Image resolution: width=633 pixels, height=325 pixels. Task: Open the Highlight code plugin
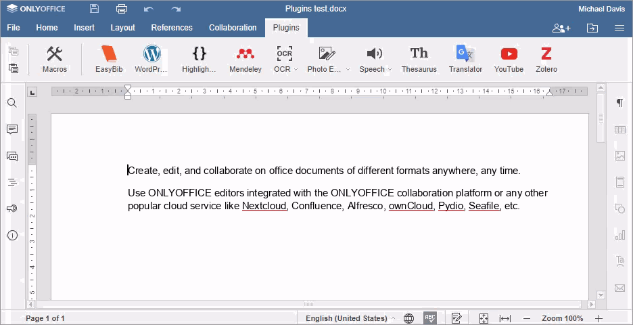(199, 59)
